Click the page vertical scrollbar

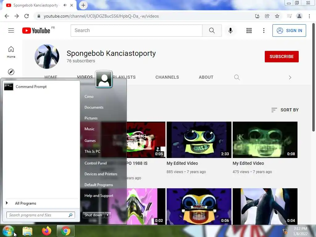pyautogui.click(x=314, y=77)
